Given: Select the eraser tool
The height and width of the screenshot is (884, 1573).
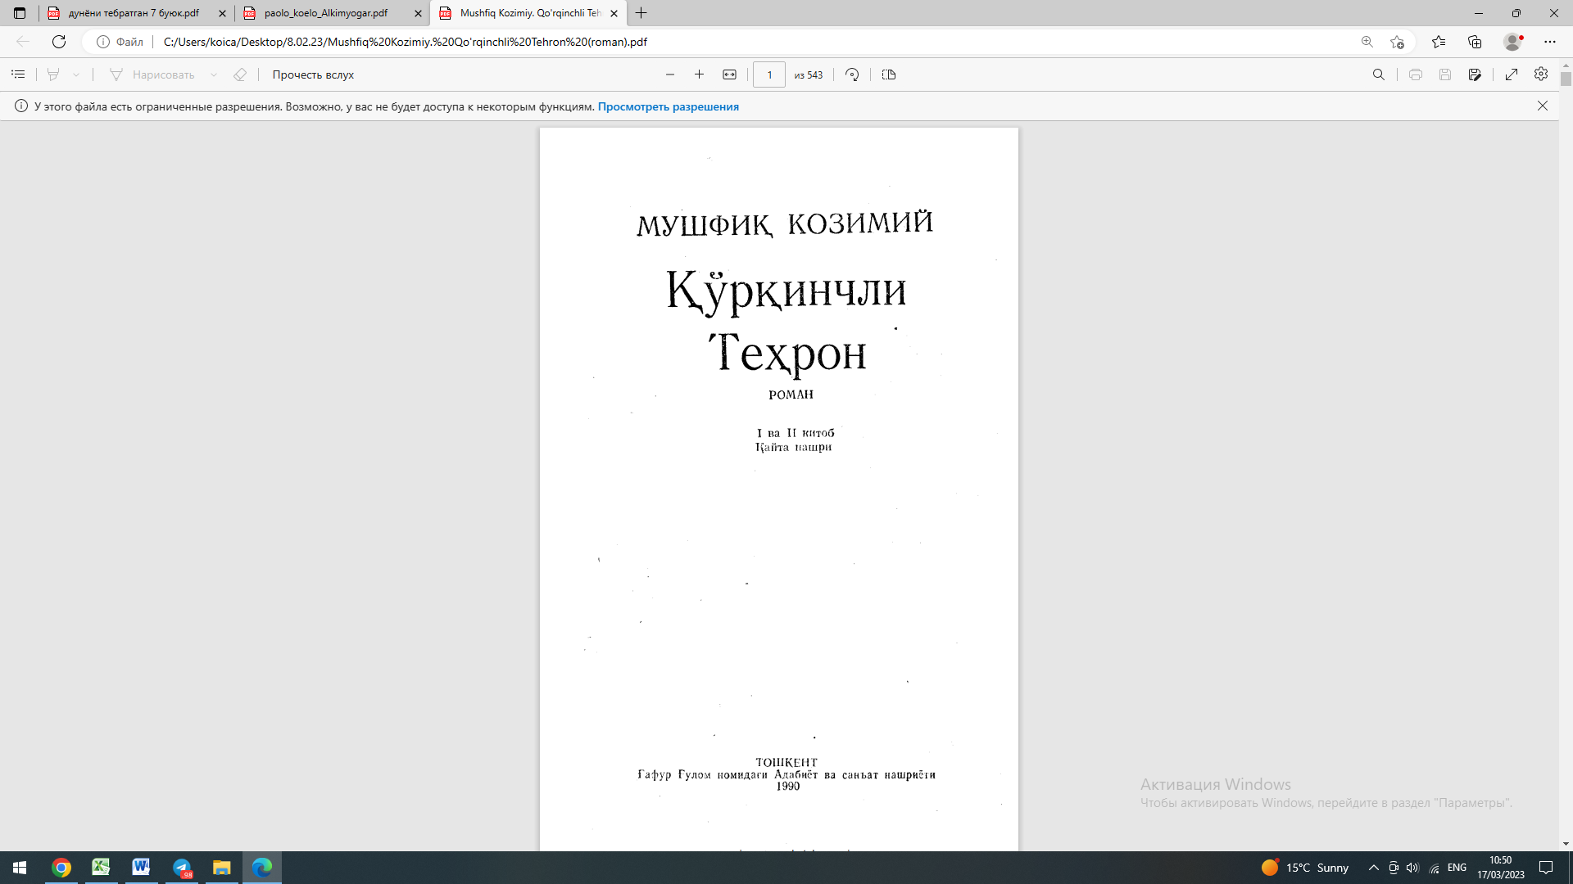Looking at the screenshot, I should click(x=240, y=74).
